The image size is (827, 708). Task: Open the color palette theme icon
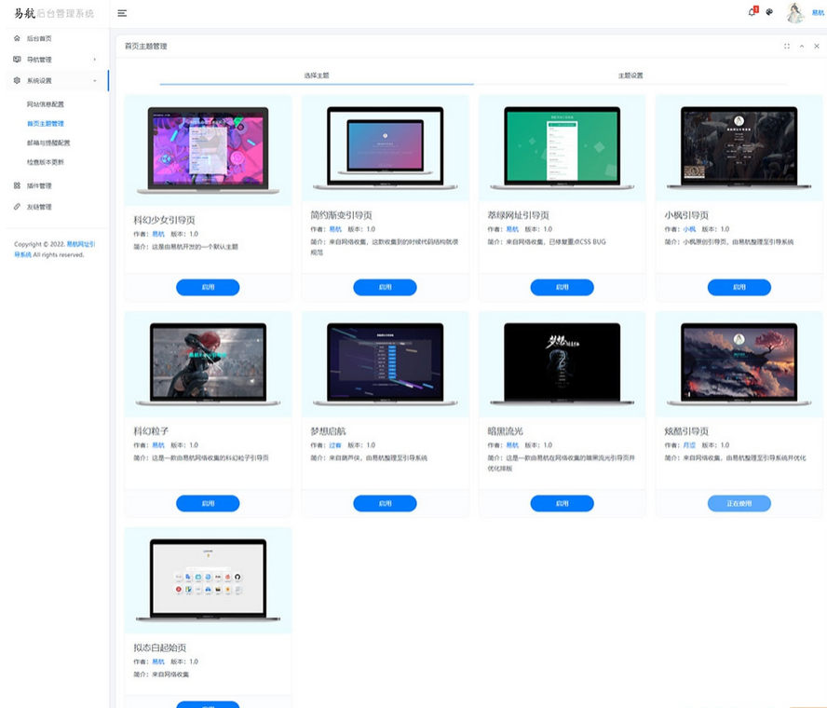pos(769,13)
